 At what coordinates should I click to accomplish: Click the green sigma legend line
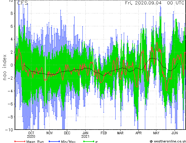89,141
